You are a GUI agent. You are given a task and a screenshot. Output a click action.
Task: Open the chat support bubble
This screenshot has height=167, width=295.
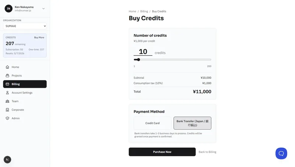(x=281, y=153)
